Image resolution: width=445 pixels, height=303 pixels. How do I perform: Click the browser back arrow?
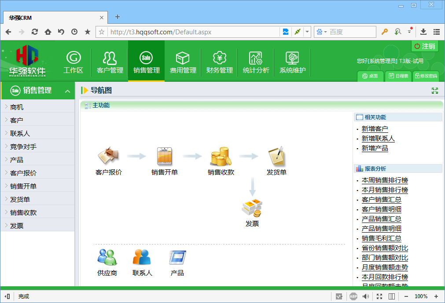8,32
